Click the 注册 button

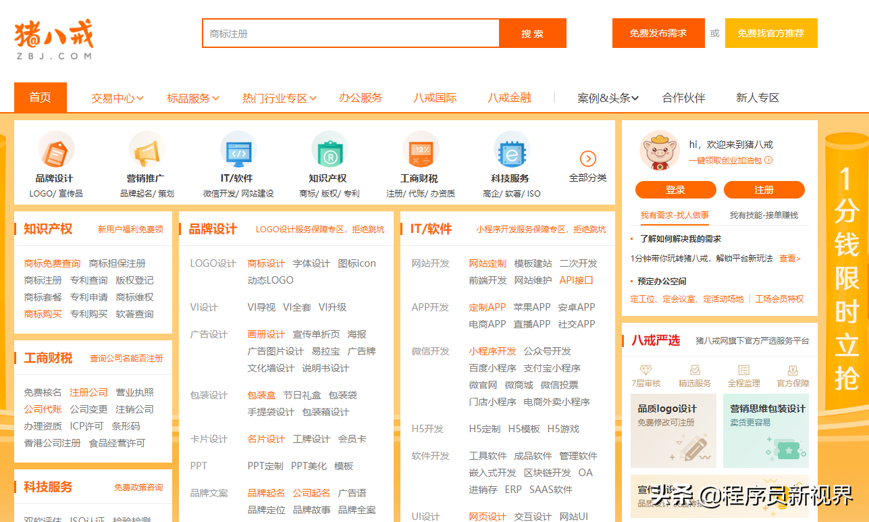point(764,190)
